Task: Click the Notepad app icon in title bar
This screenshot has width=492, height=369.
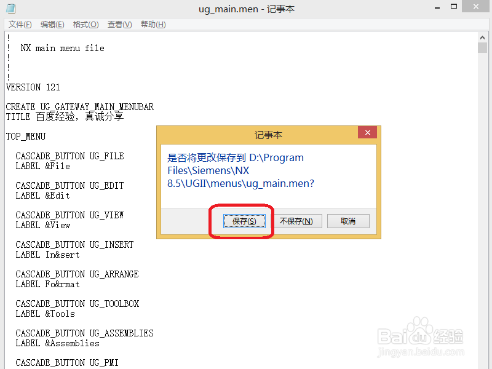Action: pos(10,9)
